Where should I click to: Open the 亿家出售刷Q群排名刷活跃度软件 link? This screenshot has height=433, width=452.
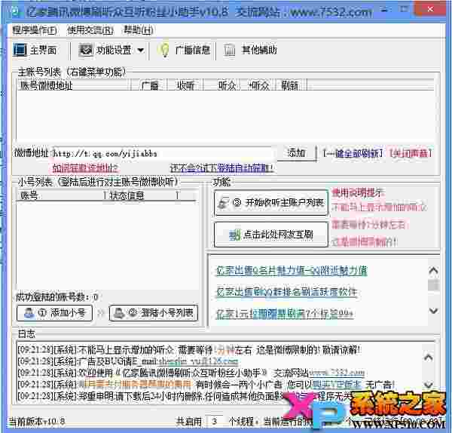[287, 292]
